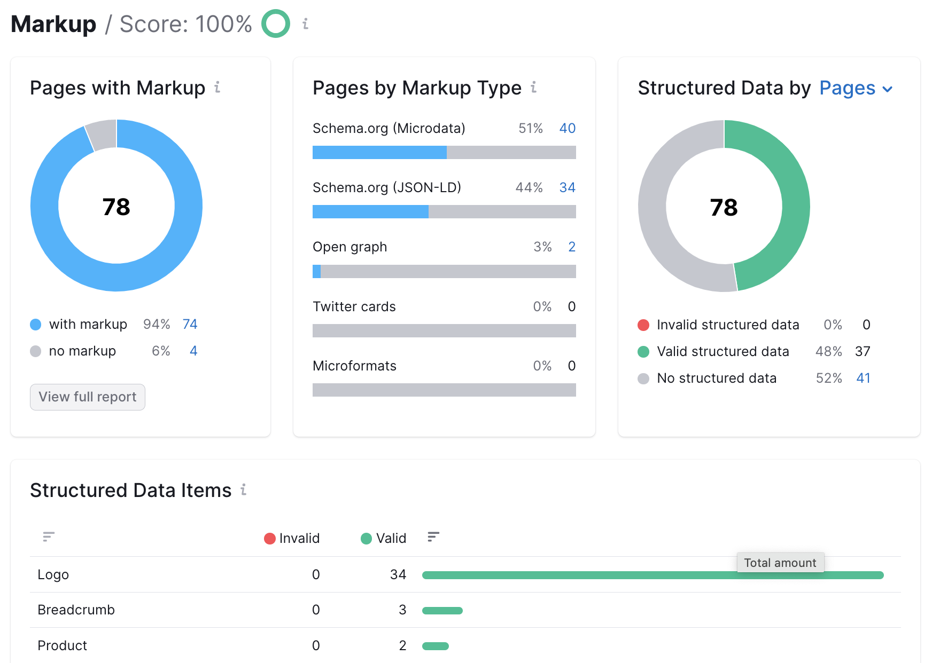
Task: Click the Markup page heading
Action: 53,24
